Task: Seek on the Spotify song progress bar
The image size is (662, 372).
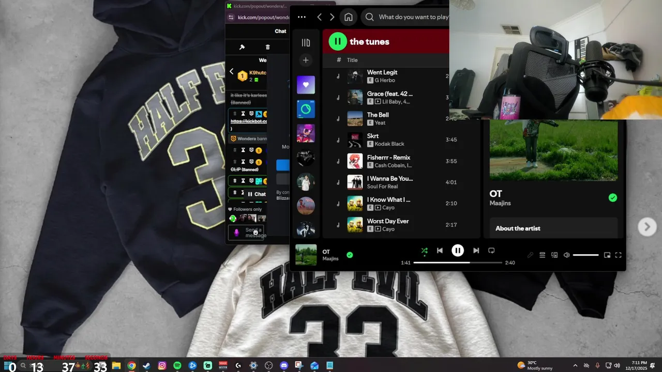Action: [x=458, y=262]
